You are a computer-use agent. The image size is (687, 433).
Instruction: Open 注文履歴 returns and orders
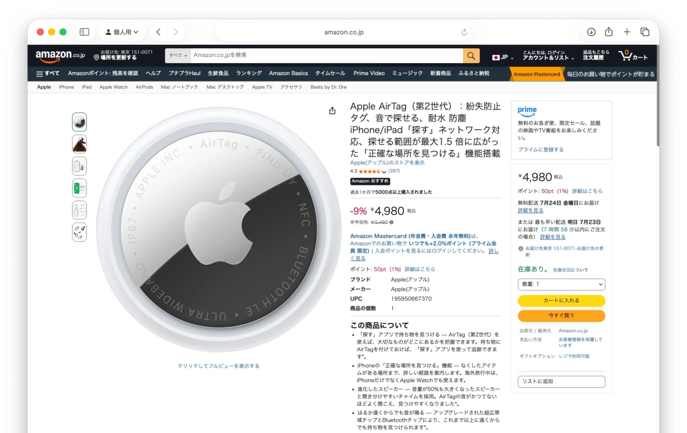tap(596, 55)
